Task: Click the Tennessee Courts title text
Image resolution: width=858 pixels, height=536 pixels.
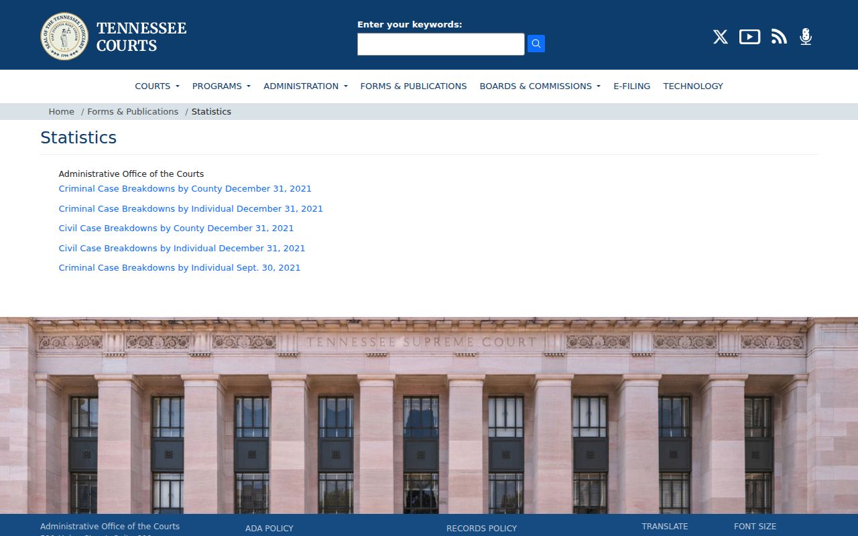Action: (141, 37)
